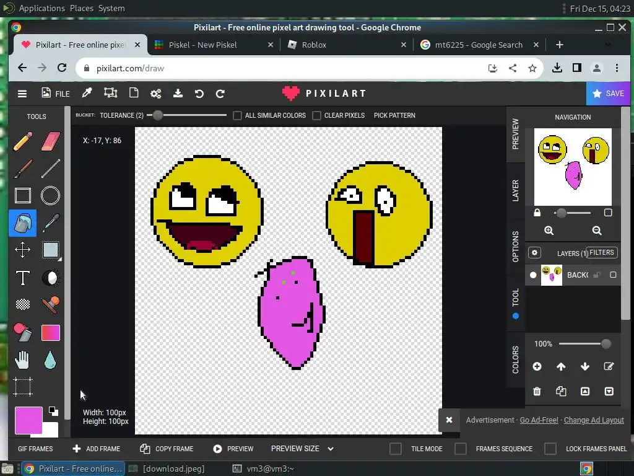This screenshot has width=634, height=476.
Task: Select the Circle shape tool
Action: pos(51,195)
